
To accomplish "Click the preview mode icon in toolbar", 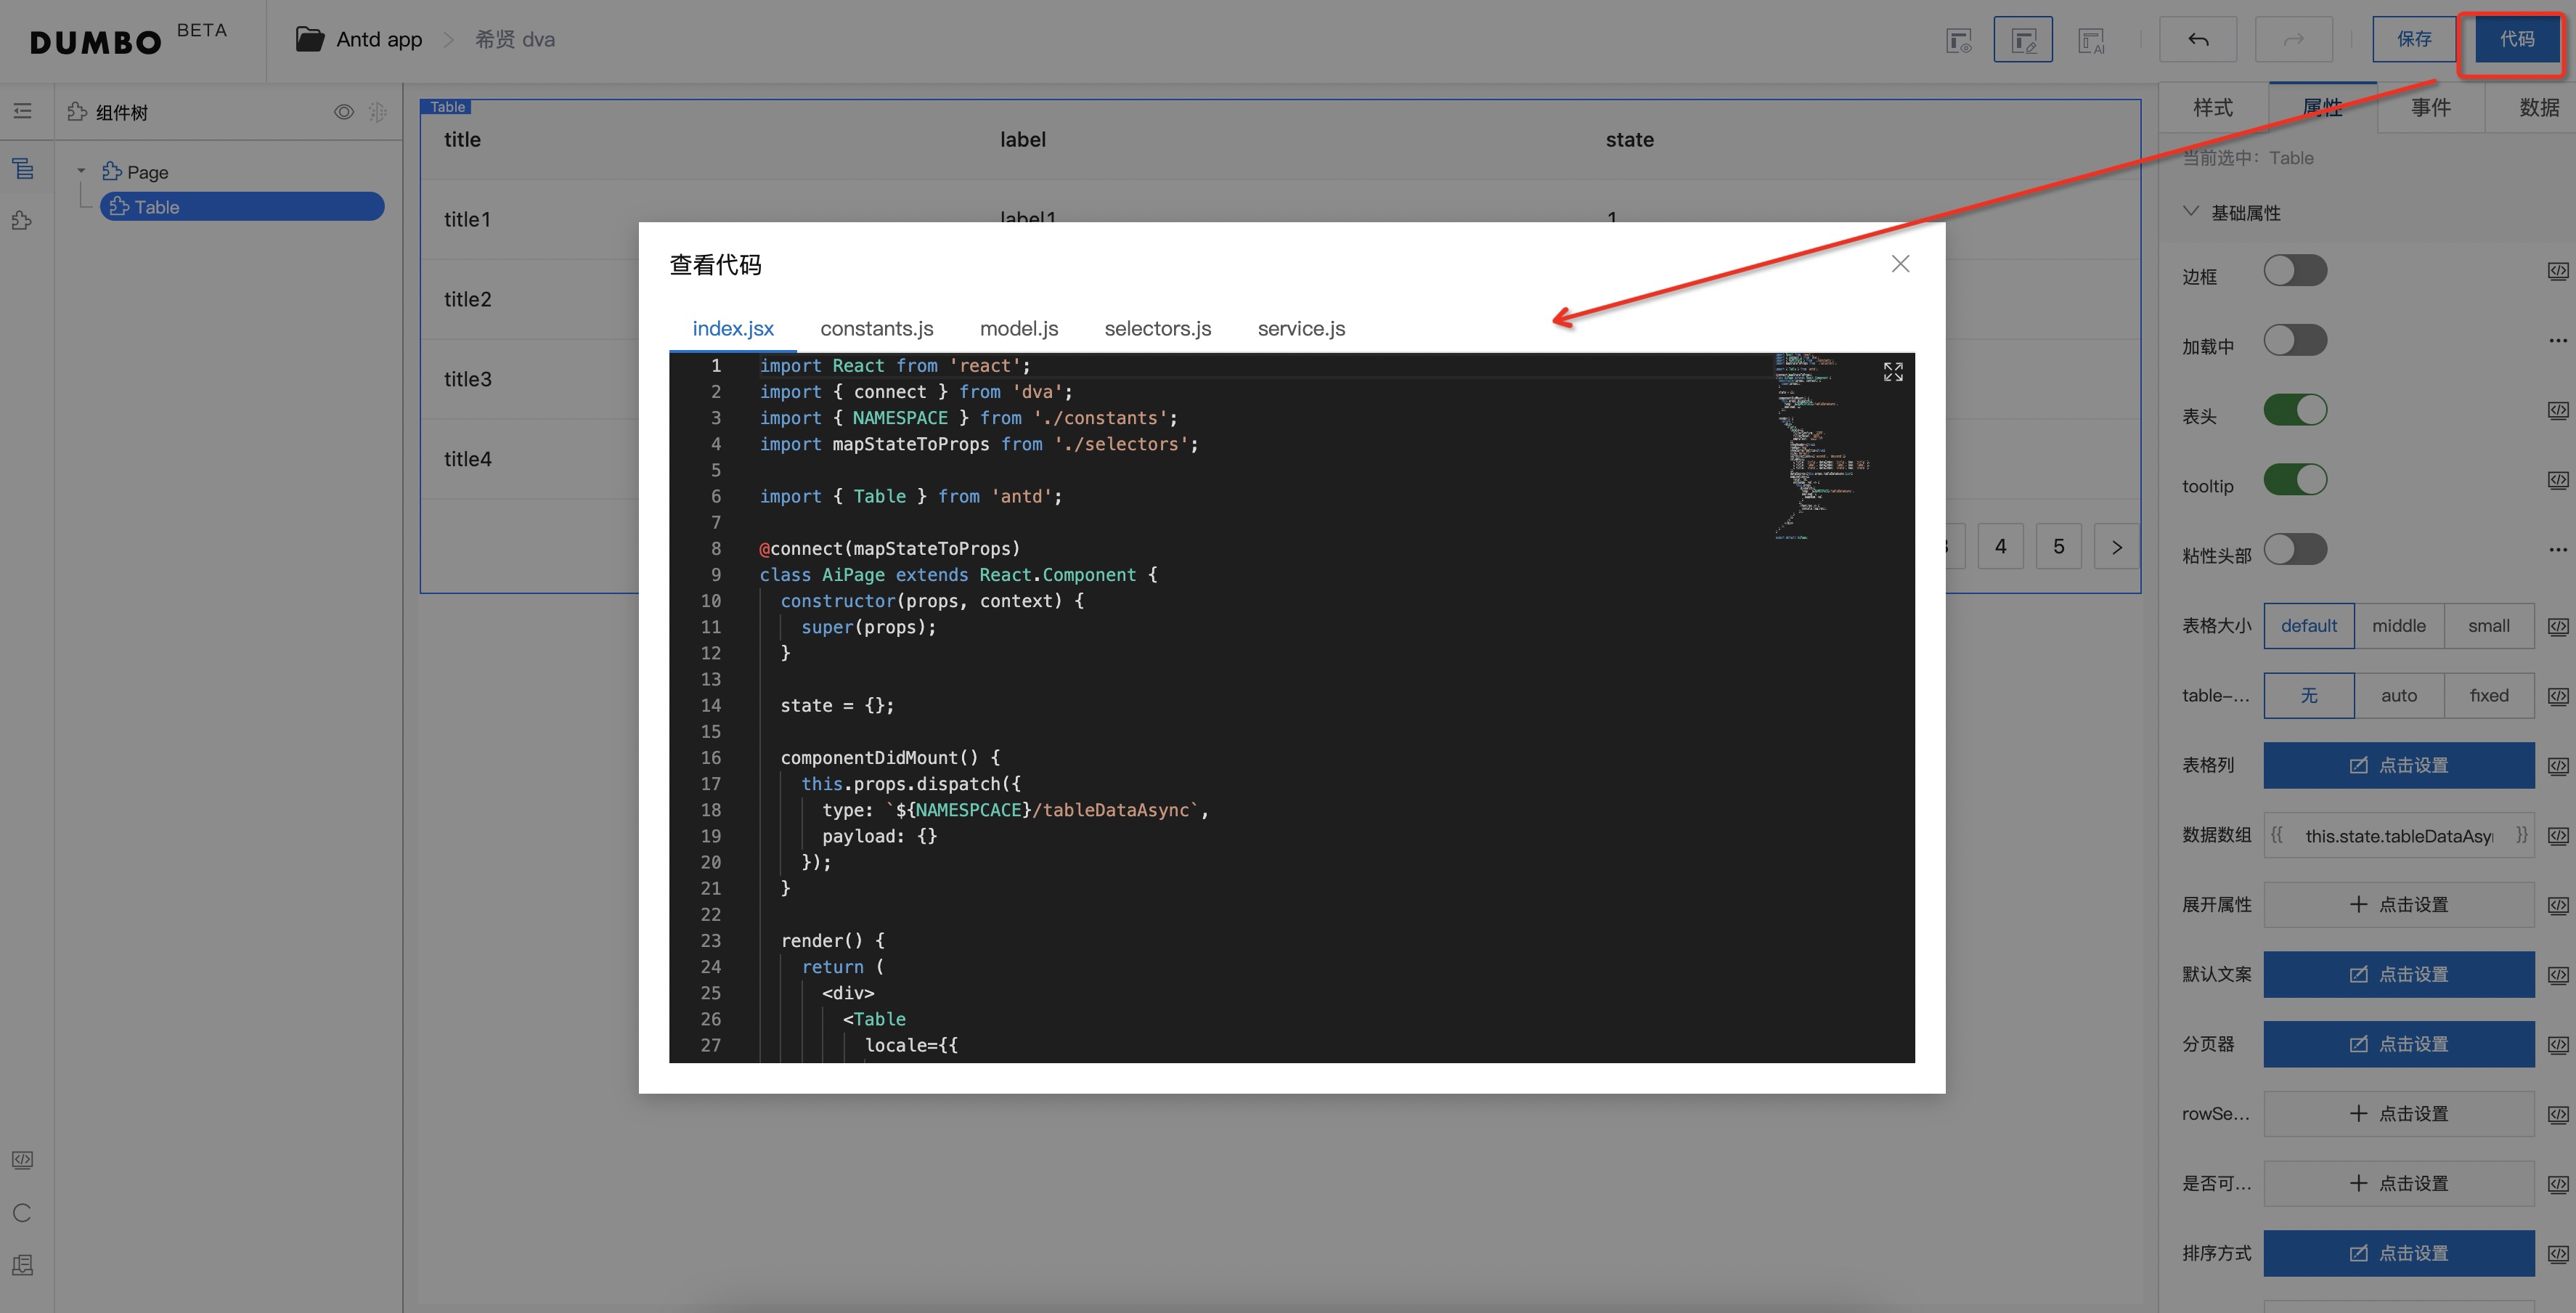I will (1958, 40).
